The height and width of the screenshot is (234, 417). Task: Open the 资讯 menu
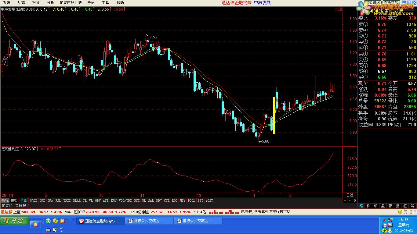point(91,2)
